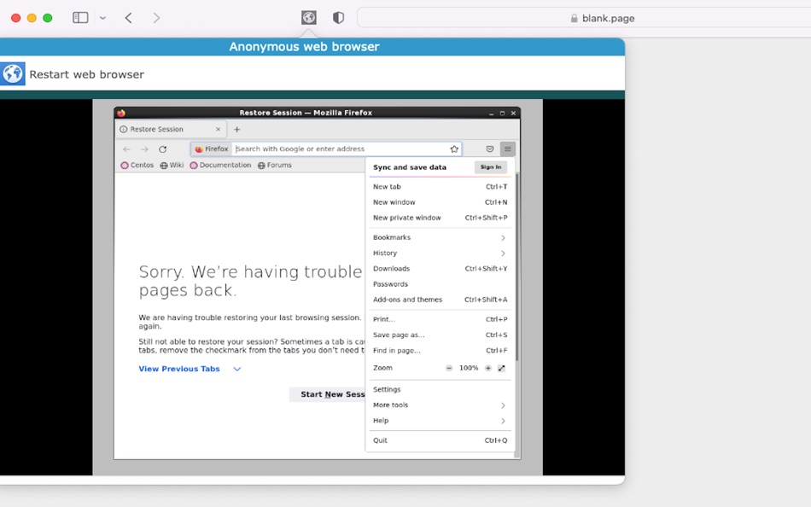Choose New window from the menu
811x507 pixels.
(x=441, y=202)
